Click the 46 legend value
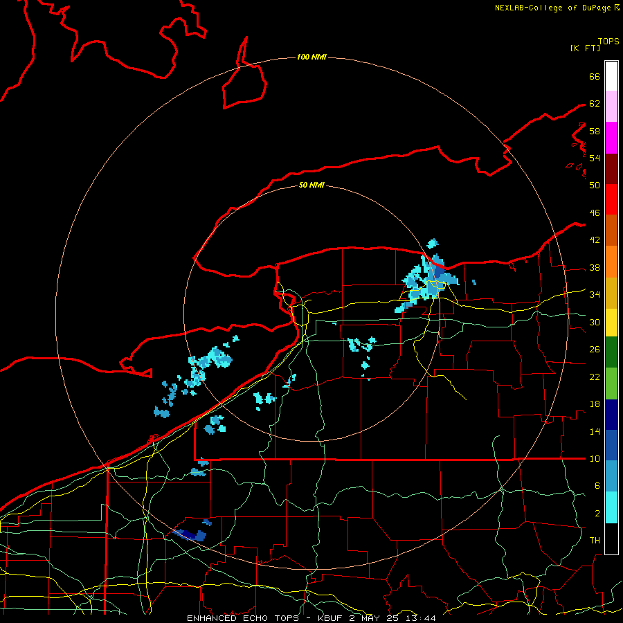 tap(595, 213)
